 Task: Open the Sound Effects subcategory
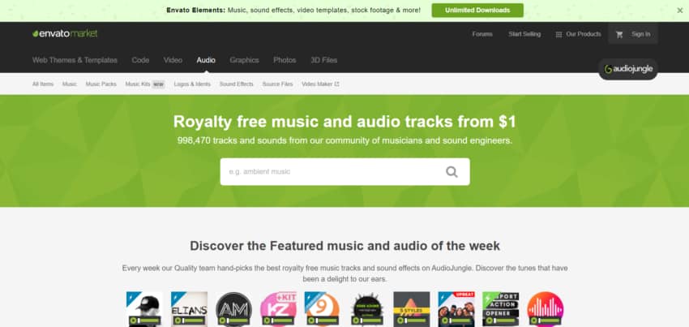237,84
